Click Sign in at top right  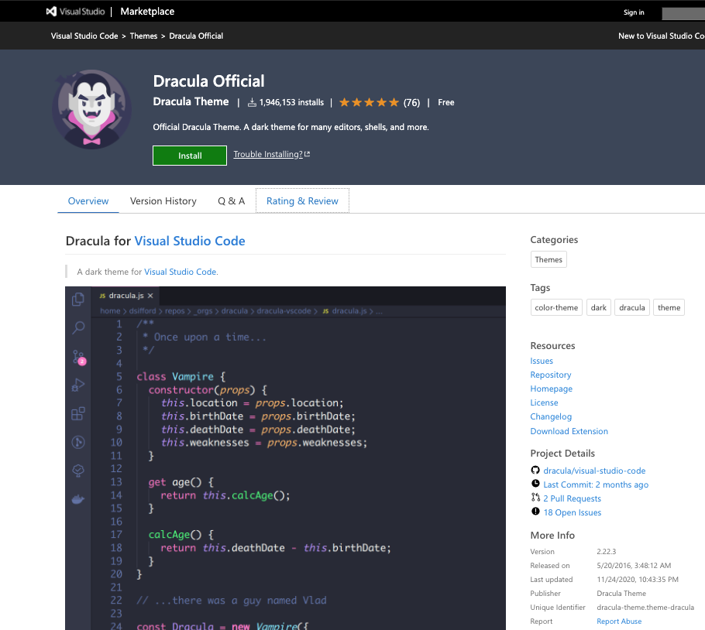pos(634,12)
